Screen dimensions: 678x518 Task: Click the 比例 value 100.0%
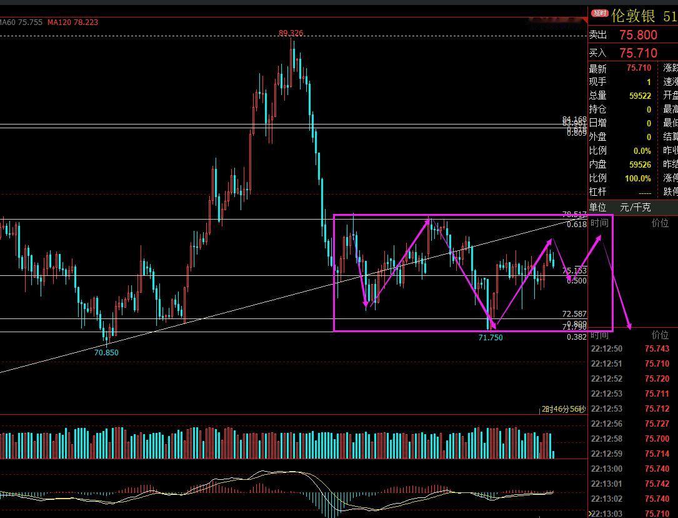(638, 178)
